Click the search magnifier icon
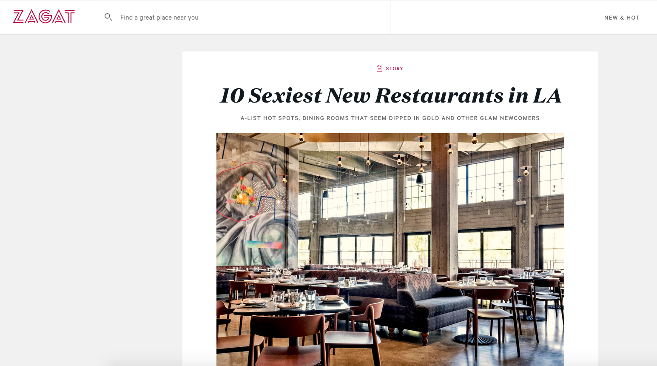The width and height of the screenshot is (657, 366). tap(108, 17)
